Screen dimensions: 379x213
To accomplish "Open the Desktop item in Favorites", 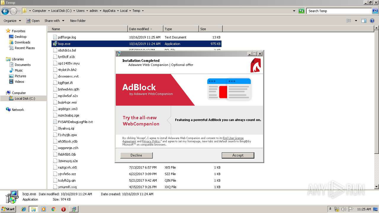I will 20,37.
